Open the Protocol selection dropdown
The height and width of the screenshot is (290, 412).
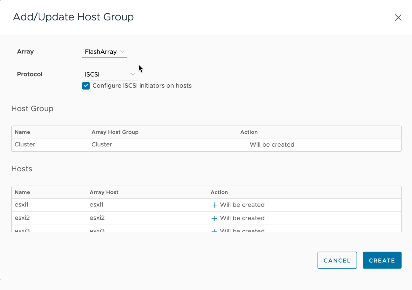[x=110, y=74]
